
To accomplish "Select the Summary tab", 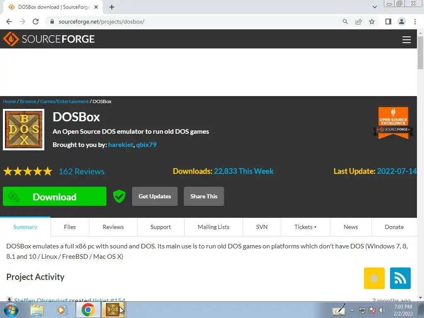I will 25,227.
